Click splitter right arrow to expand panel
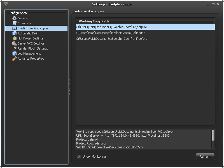Image resolution: width=224 pixels, height=168 pixels. (x=69, y=94)
